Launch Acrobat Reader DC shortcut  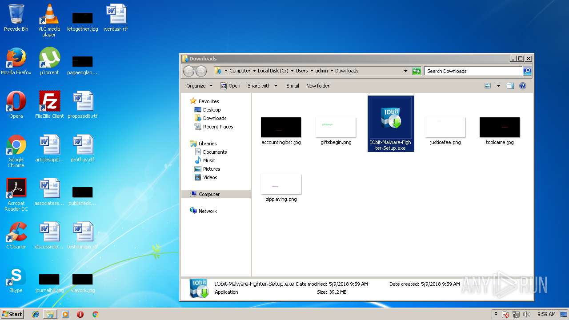(x=16, y=195)
